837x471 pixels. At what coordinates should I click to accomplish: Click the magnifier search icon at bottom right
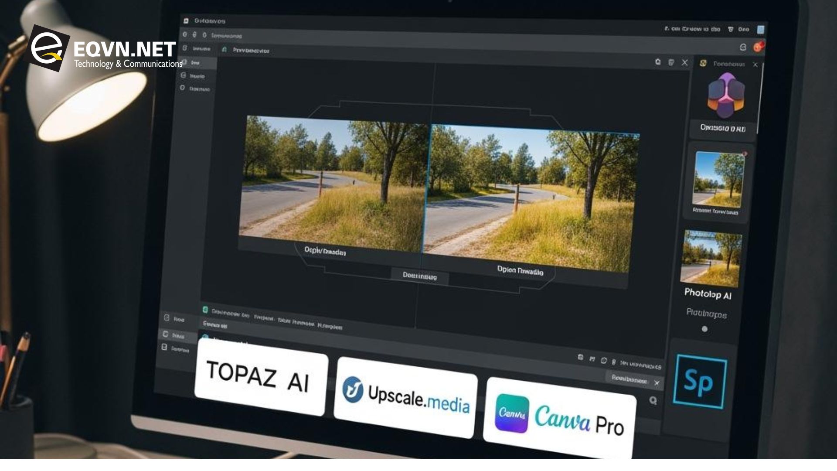(653, 400)
